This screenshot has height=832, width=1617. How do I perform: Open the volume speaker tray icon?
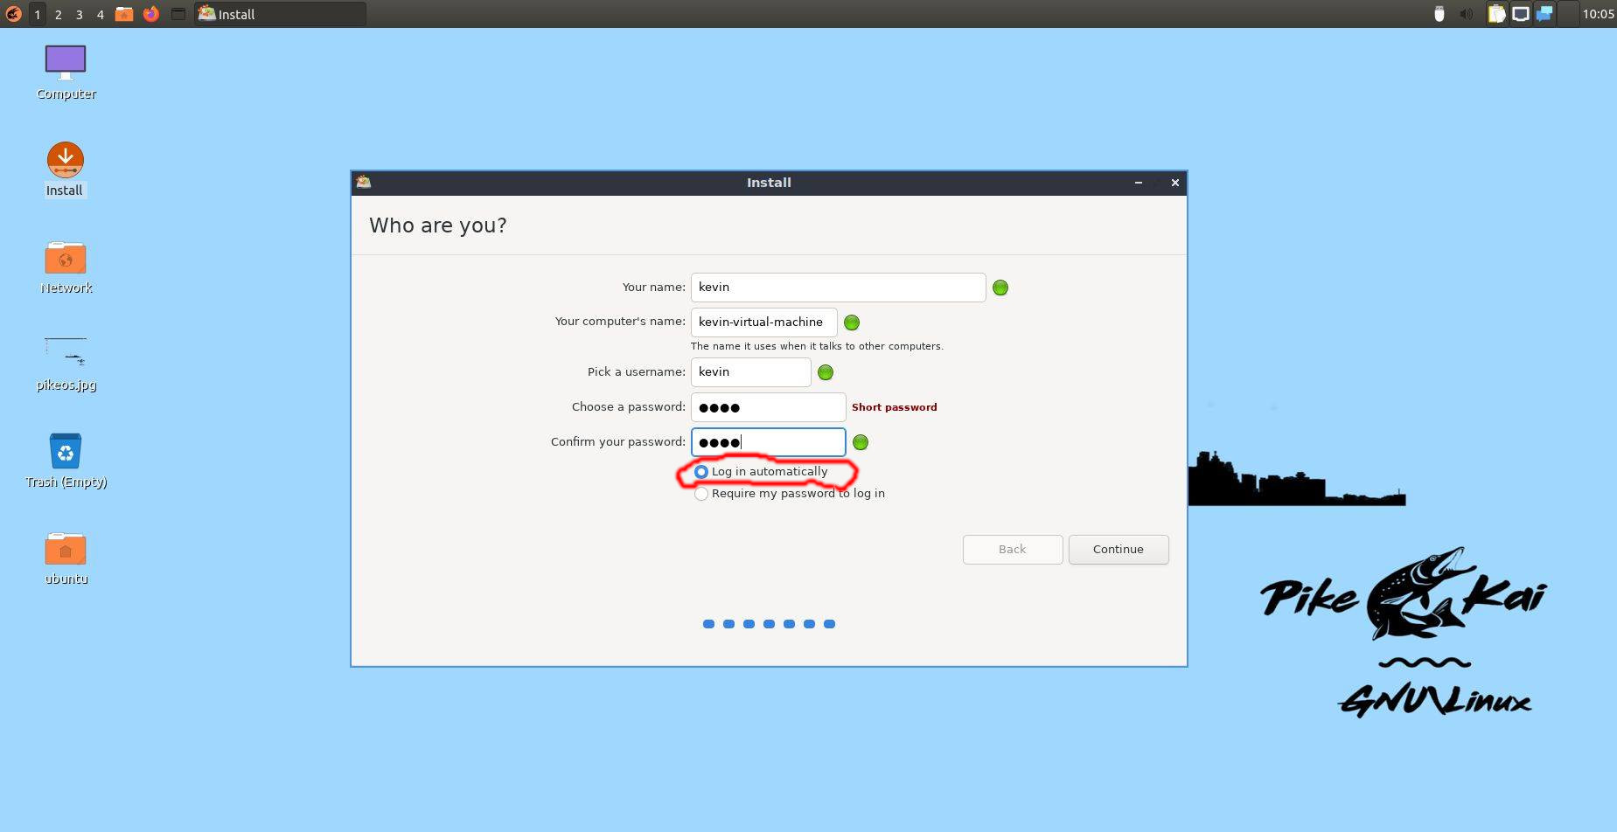pos(1467,14)
